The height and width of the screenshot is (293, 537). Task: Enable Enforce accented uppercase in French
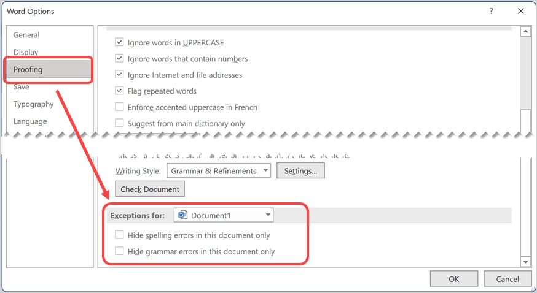point(119,107)
